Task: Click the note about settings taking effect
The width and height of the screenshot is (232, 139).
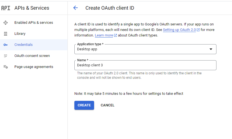Action: point(129,94)
